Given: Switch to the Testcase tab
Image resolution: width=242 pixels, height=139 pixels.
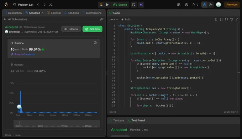Looking at the screenshot, I should (x=117, y=121).
